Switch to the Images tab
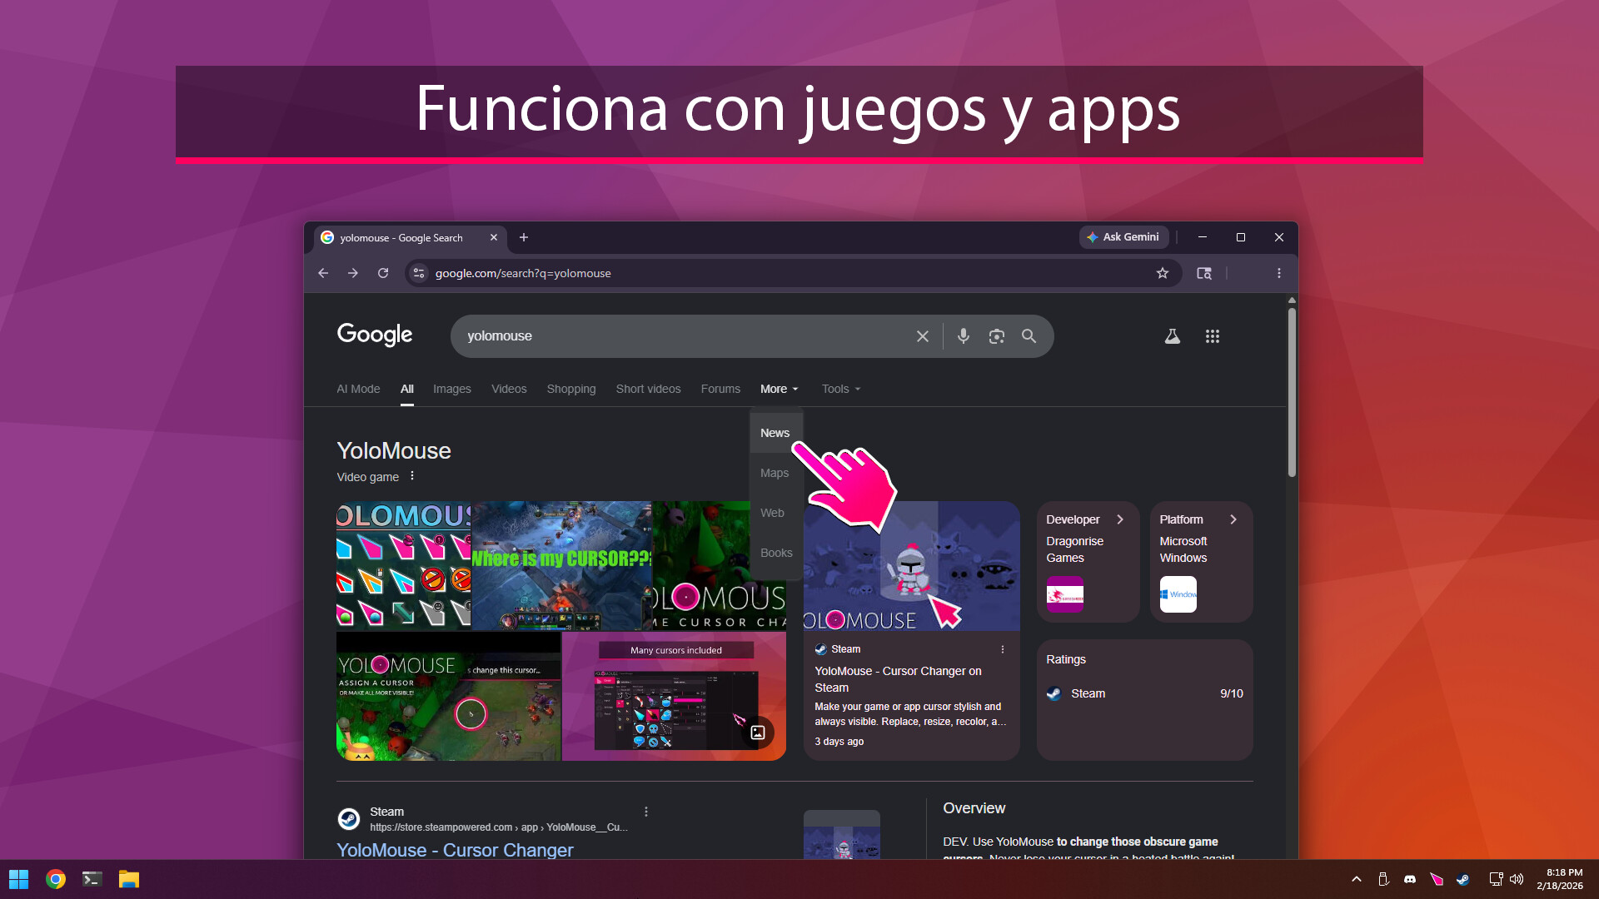This screenshot has width=1599, height=899. [x=452, y=389]
